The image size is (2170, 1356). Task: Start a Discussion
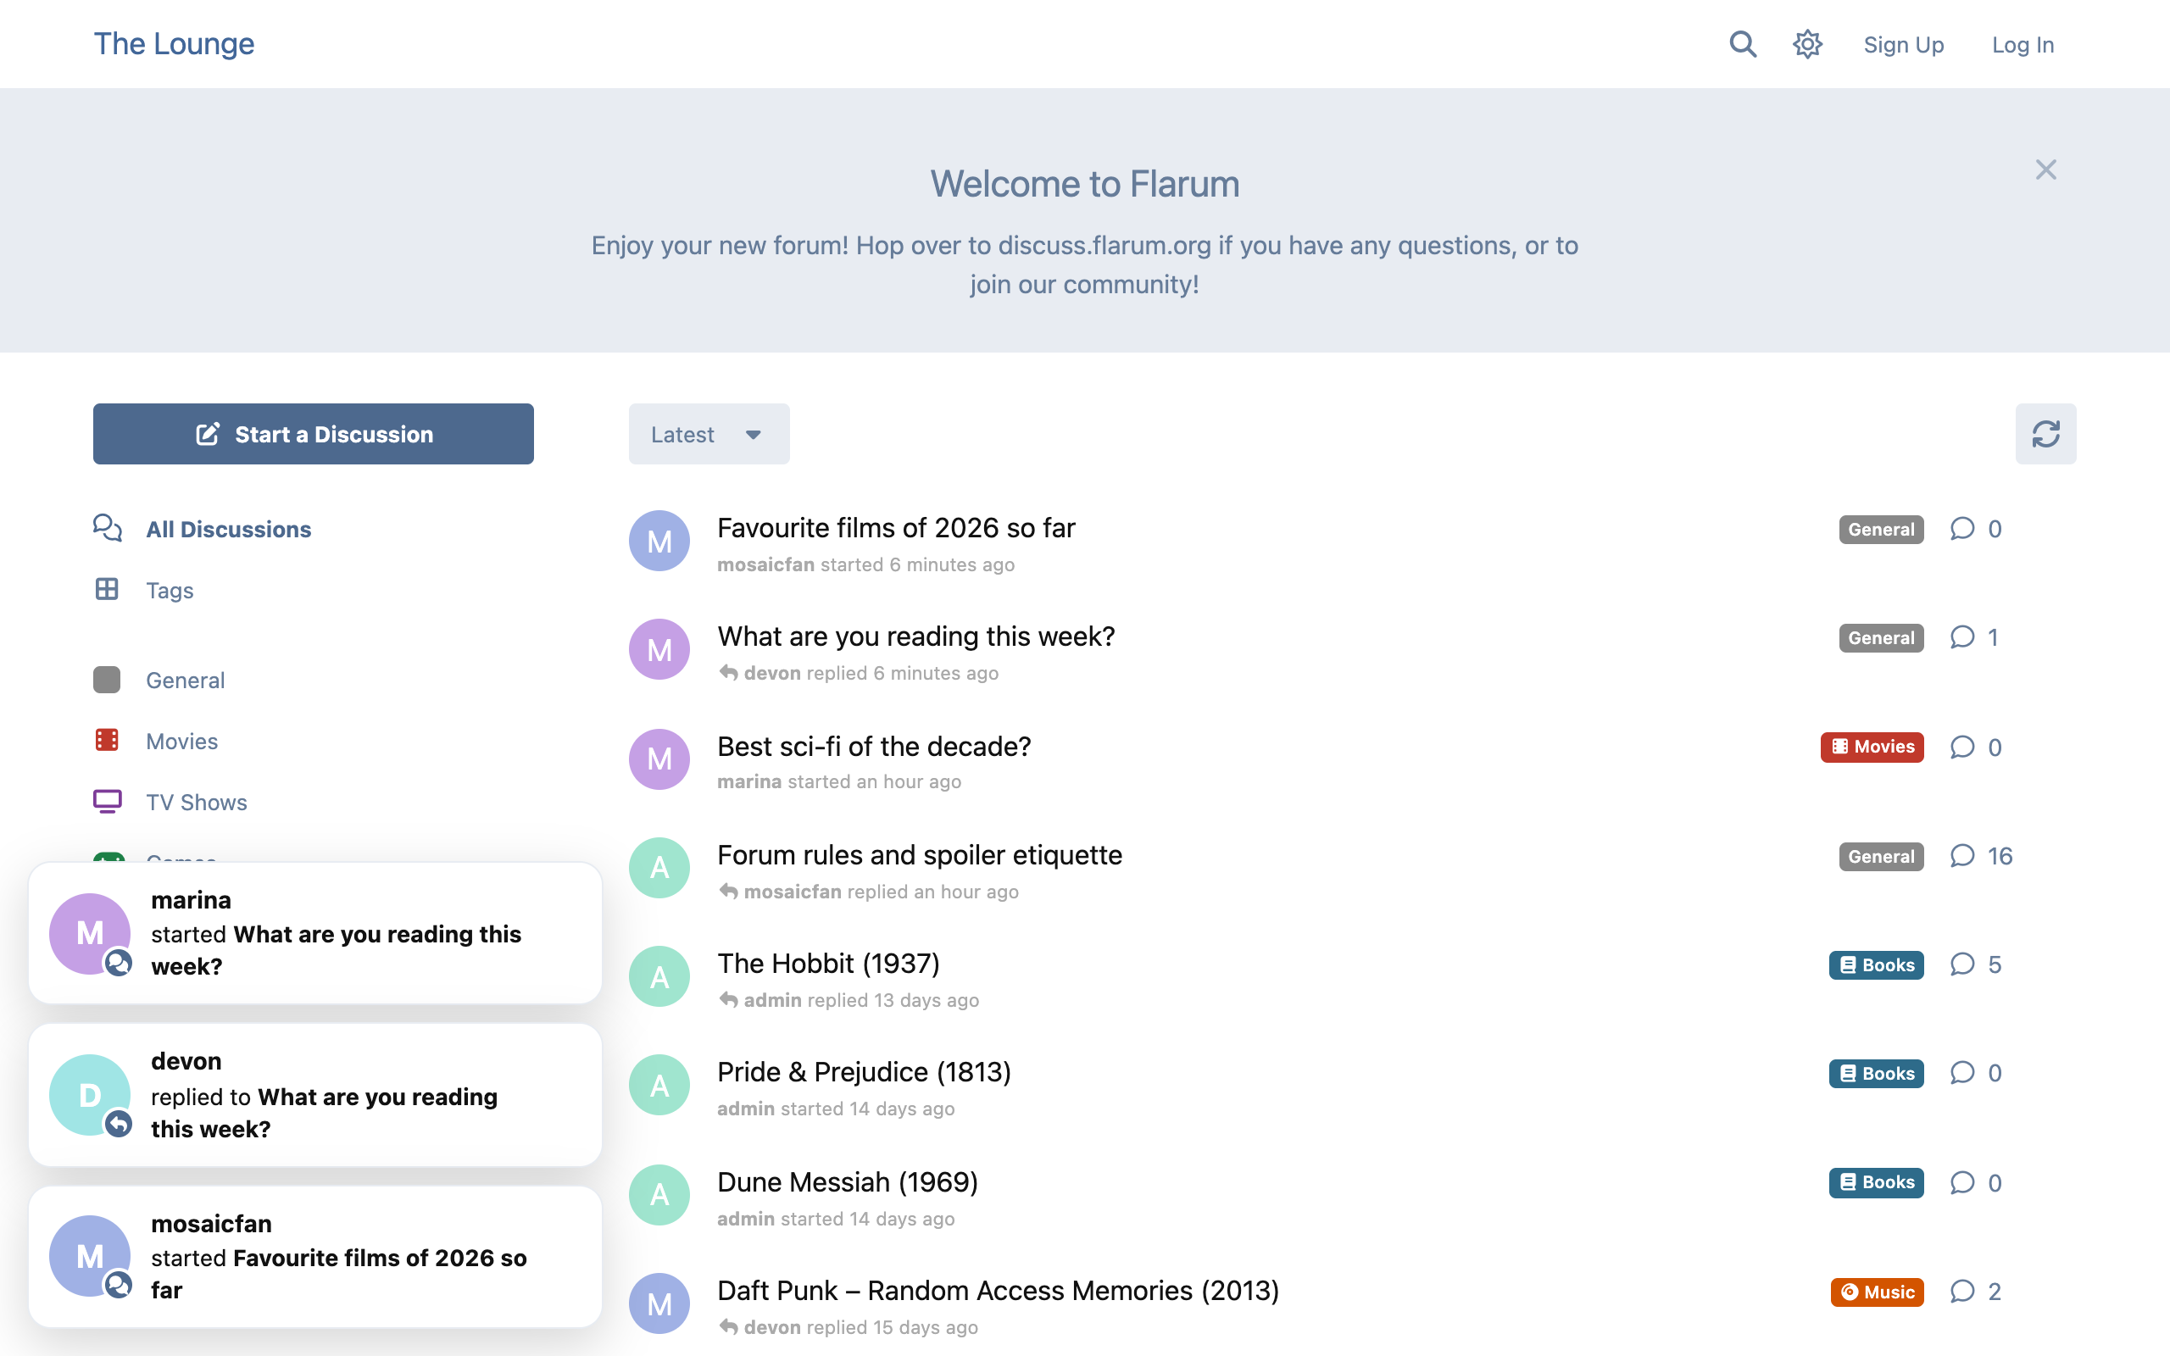(x=313, y=434)
